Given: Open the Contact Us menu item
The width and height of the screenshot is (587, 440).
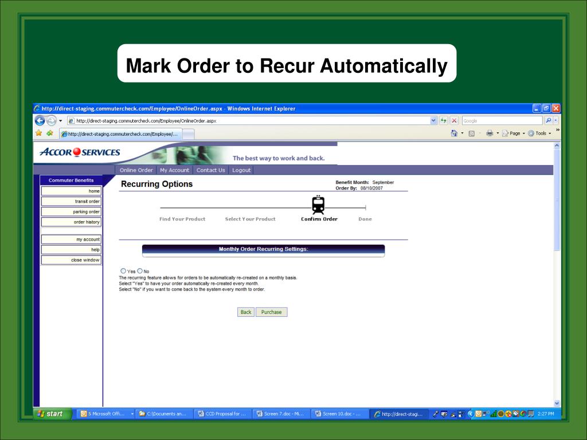Looking at the screenshot, I should (210, 170).
